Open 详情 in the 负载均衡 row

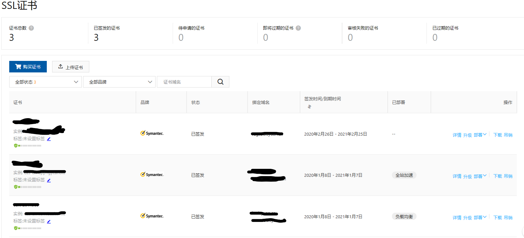point(457,218)
